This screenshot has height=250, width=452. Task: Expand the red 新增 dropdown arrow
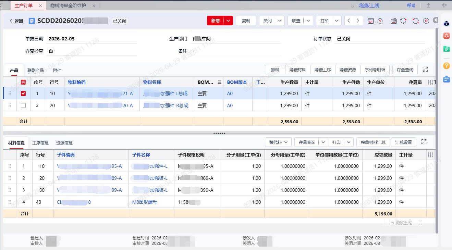point(229,21)
